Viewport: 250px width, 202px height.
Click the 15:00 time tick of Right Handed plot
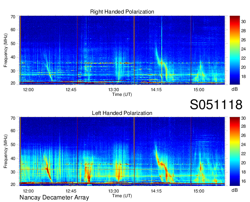199,90
